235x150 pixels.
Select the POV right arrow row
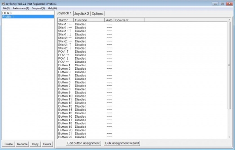[x=143, y=55]
